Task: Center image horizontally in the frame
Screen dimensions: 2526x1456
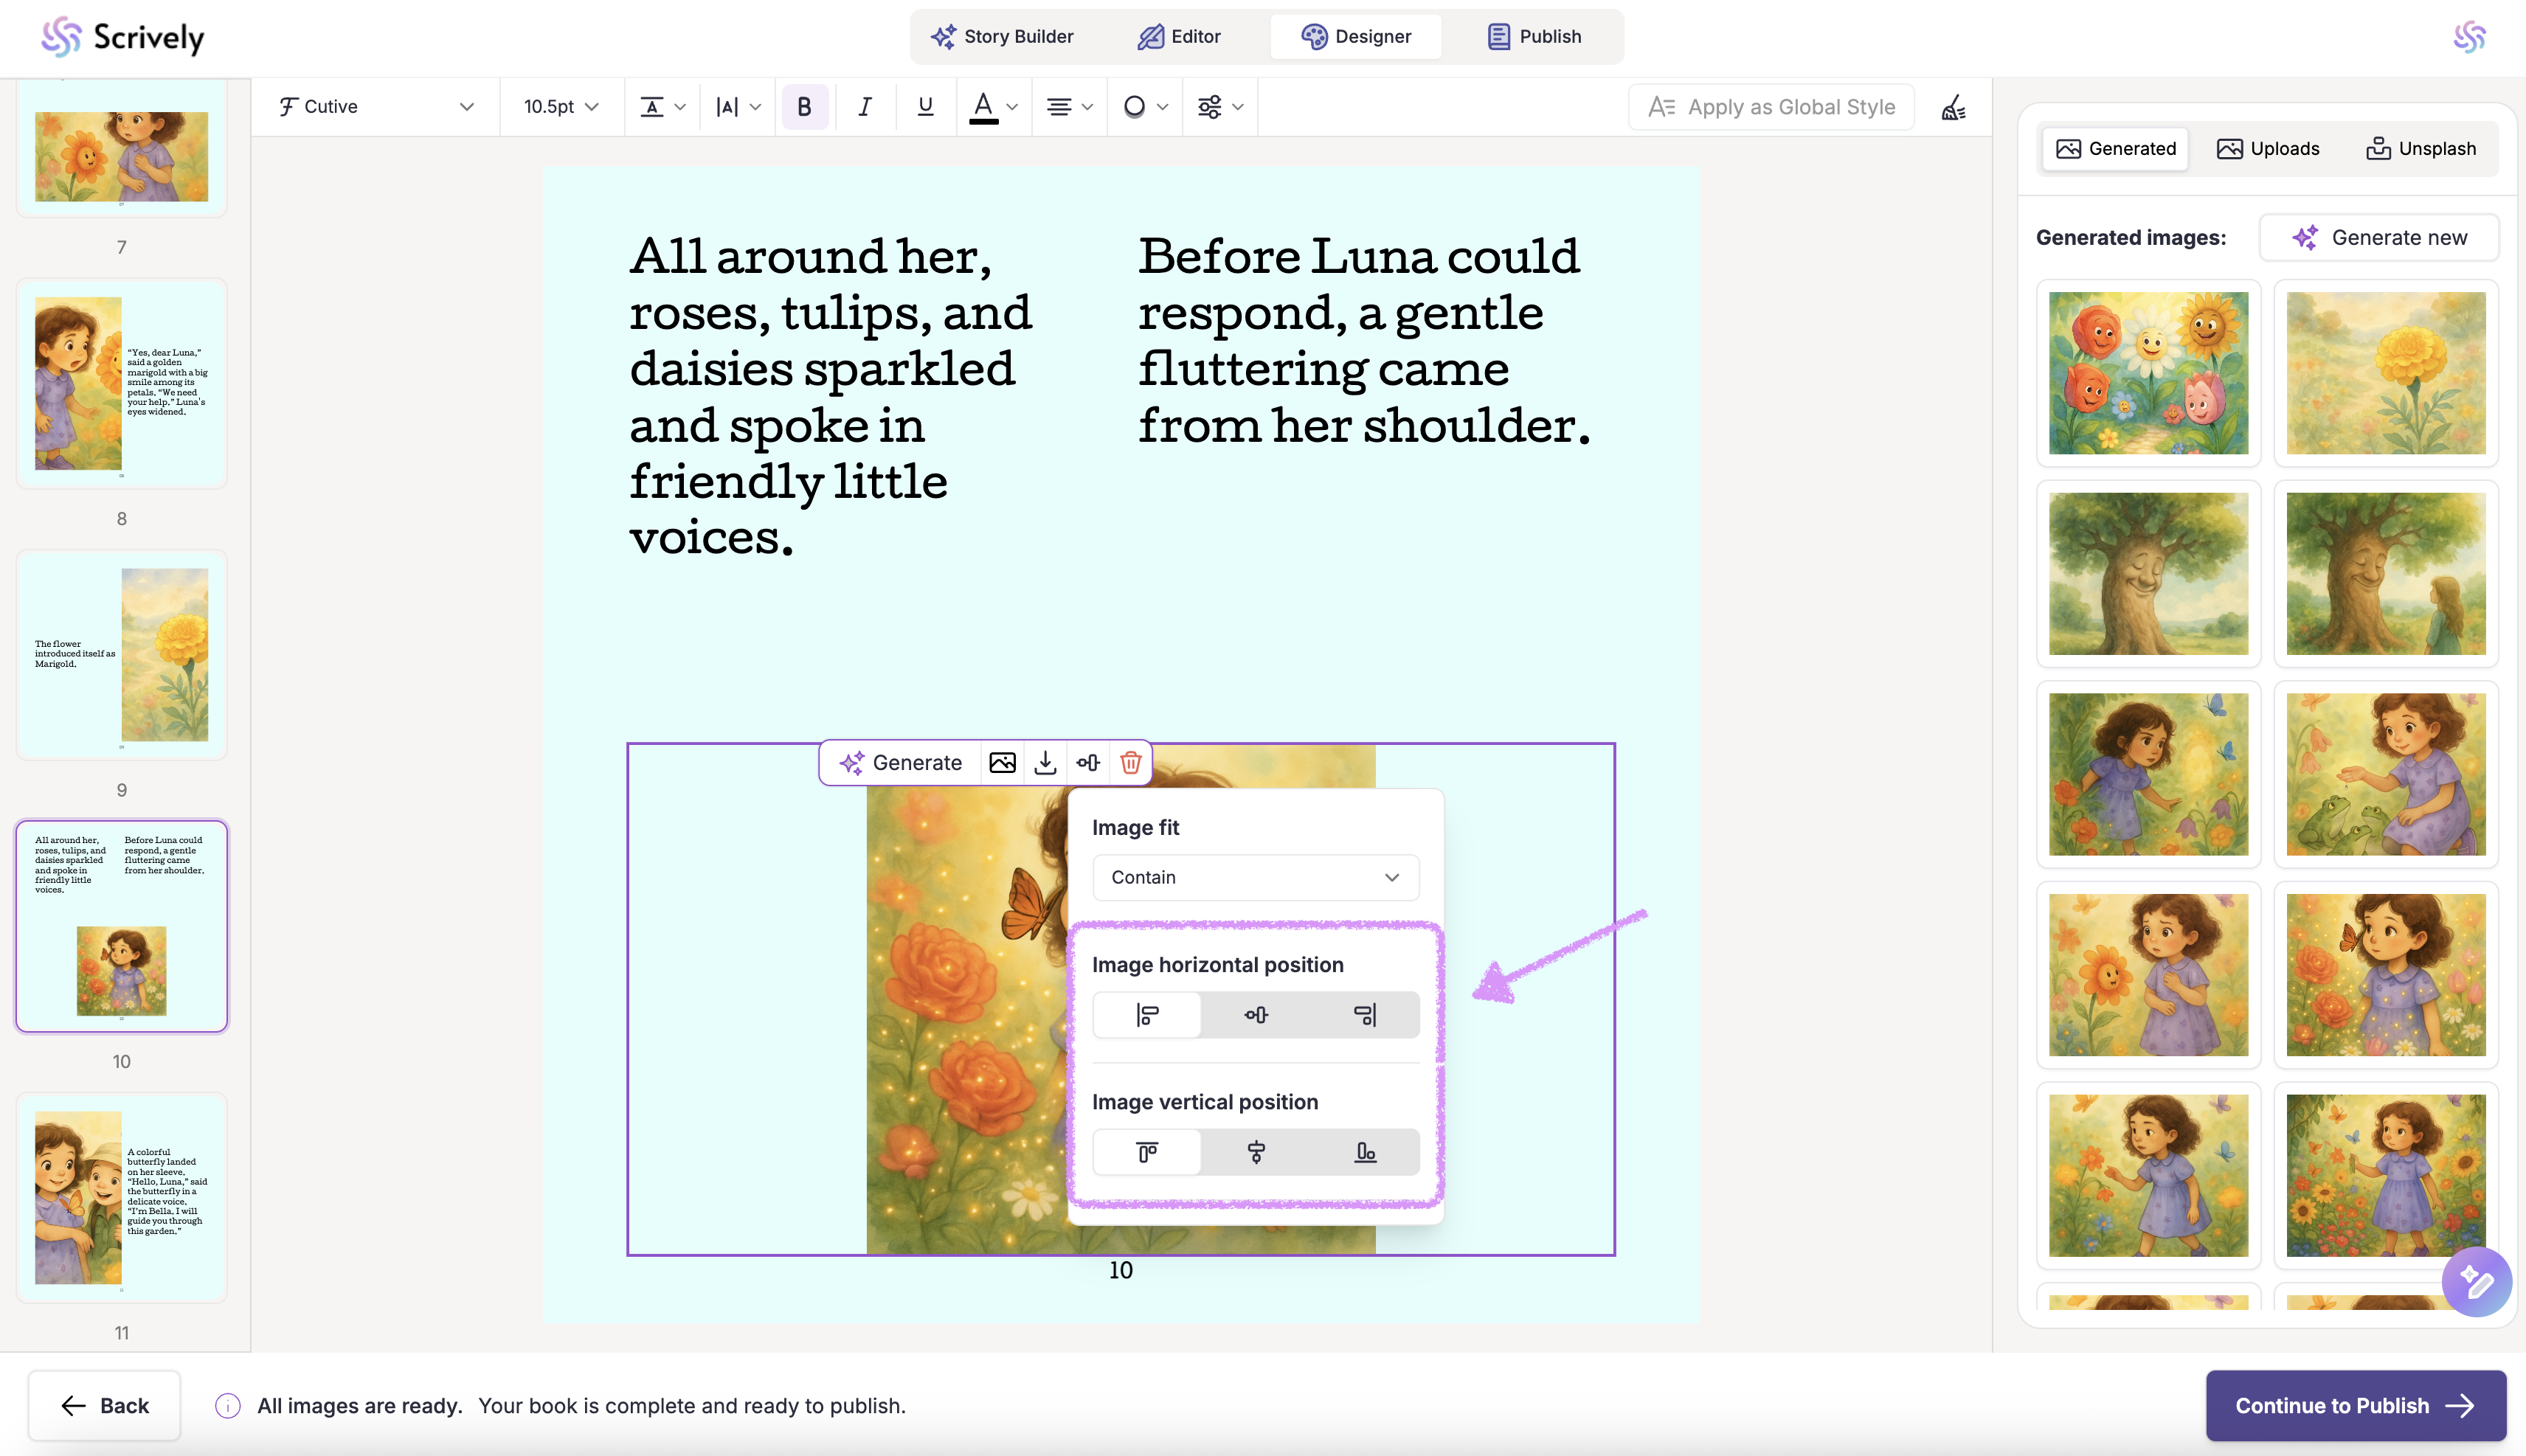Action: tap(1256, 1015)
